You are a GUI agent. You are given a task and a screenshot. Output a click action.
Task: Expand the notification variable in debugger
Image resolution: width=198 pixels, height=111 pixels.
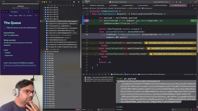tap(84, 79)
